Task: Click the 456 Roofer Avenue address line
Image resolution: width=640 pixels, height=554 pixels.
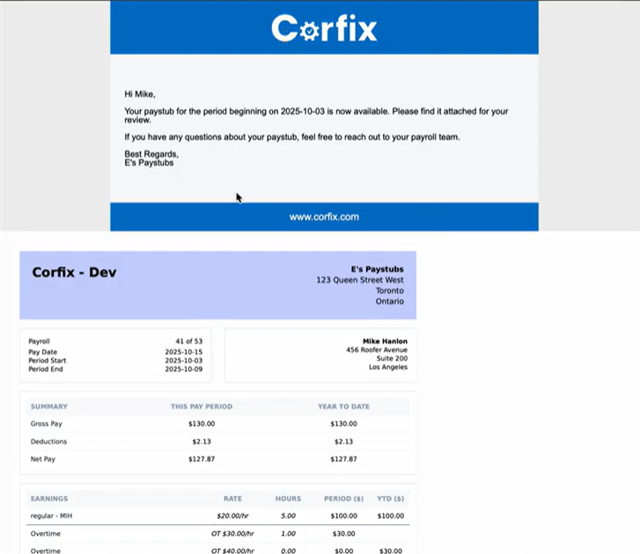Action: click(377, 350)
